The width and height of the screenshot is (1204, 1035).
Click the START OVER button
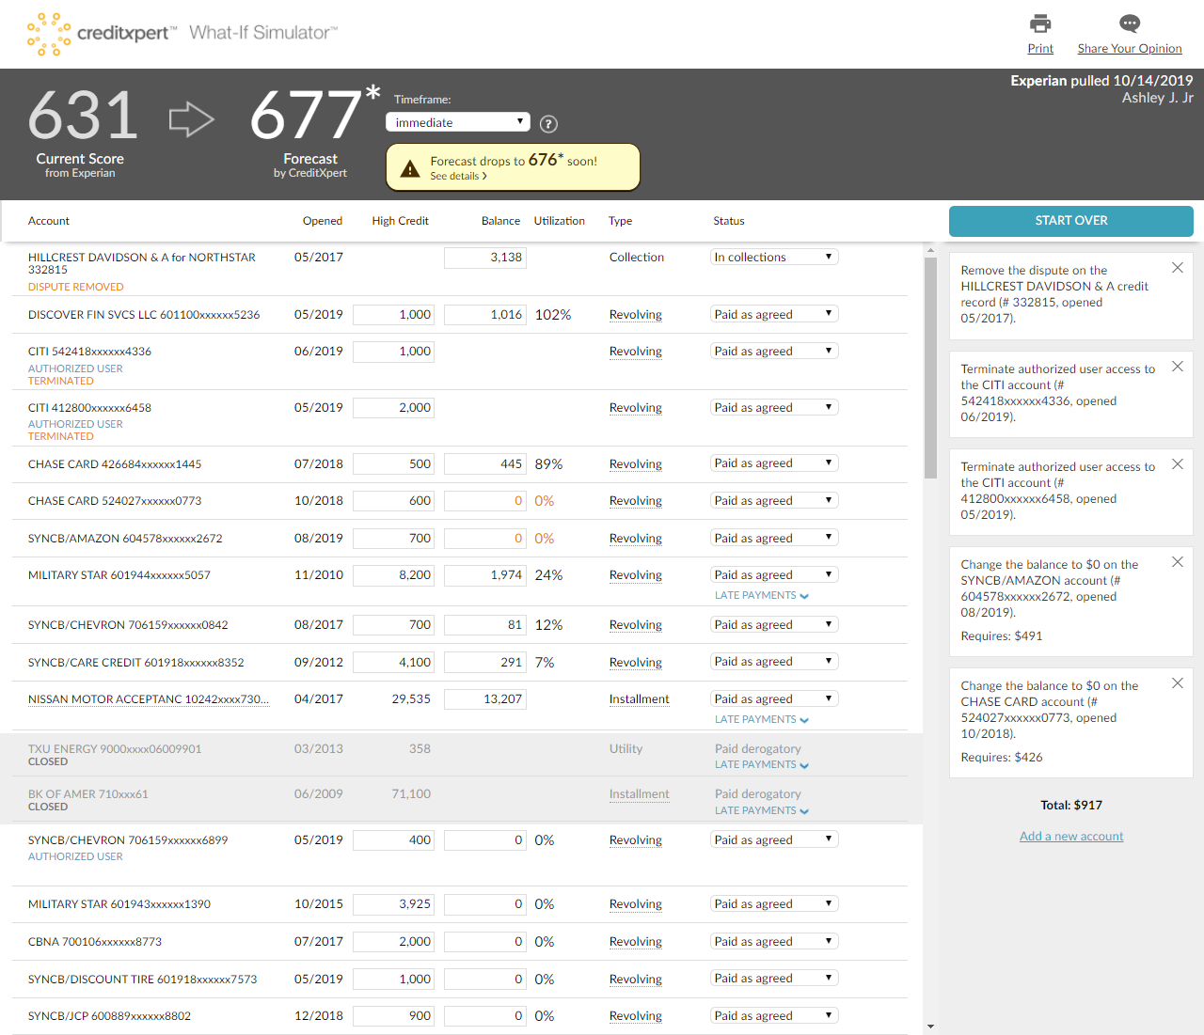pyautogui.click(x=1071, y=221)
